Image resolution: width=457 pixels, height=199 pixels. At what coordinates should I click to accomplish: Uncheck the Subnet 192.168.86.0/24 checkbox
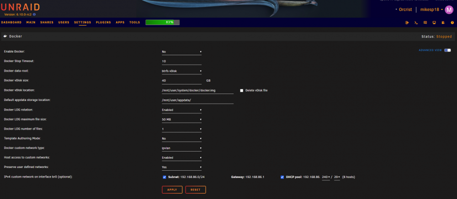click(x=165, y=177)
